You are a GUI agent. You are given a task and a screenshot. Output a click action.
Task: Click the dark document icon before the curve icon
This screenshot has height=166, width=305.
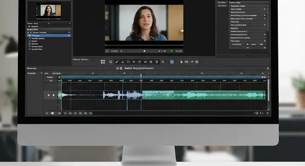pyautogui.click(x=157, y=62)
